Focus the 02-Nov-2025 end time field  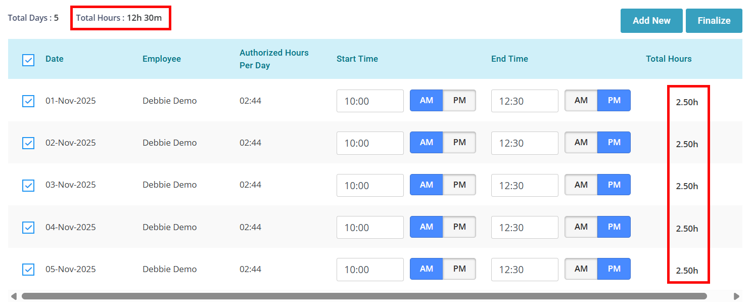(525, 143)
